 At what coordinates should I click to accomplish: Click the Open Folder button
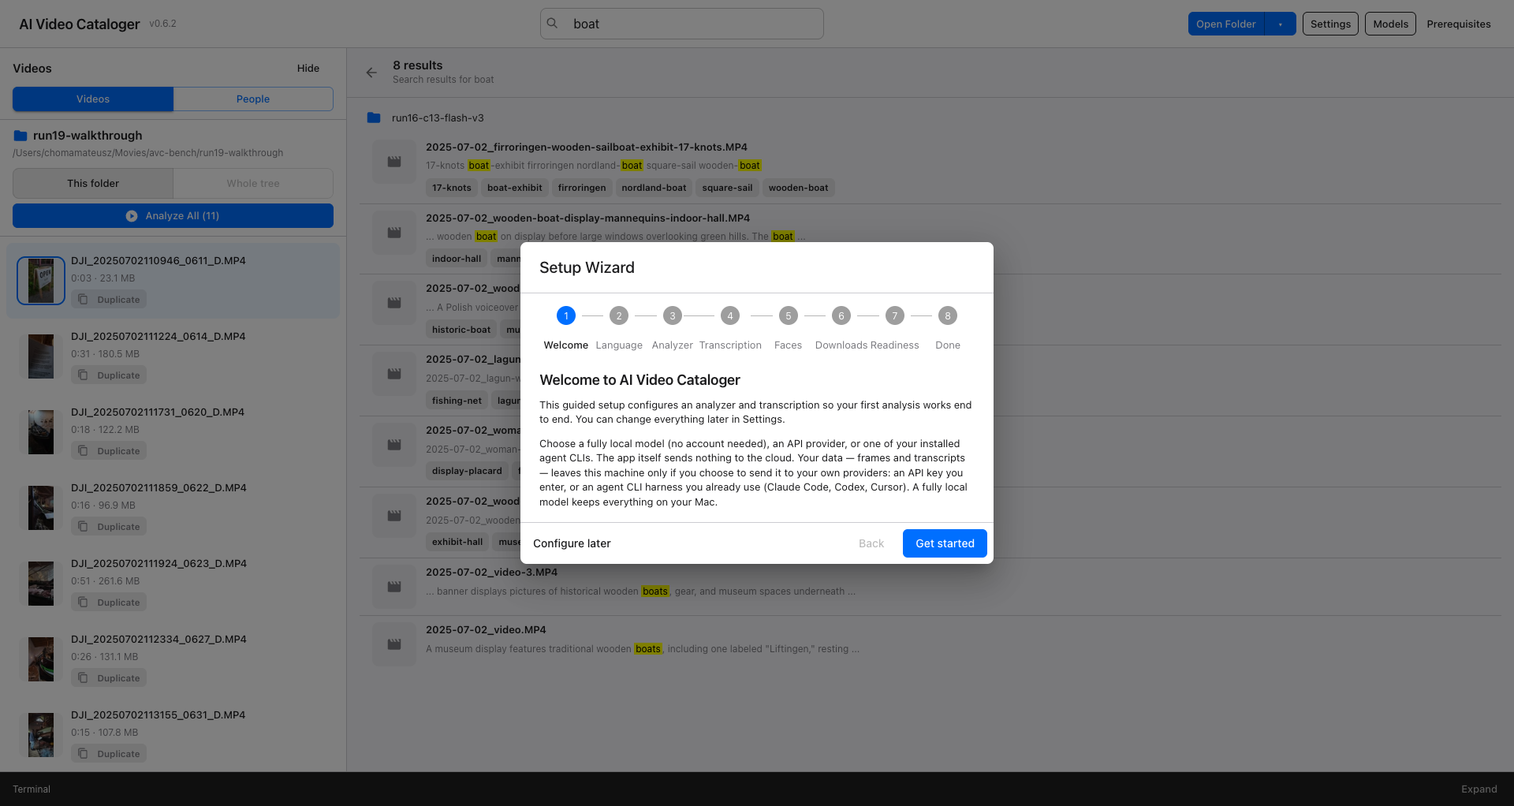point(1226,24)
